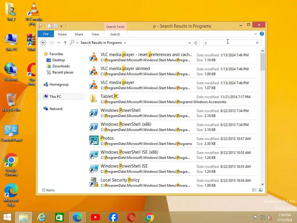Click the Properties quick access toolbar icon
297x223 pixels.
50,26
